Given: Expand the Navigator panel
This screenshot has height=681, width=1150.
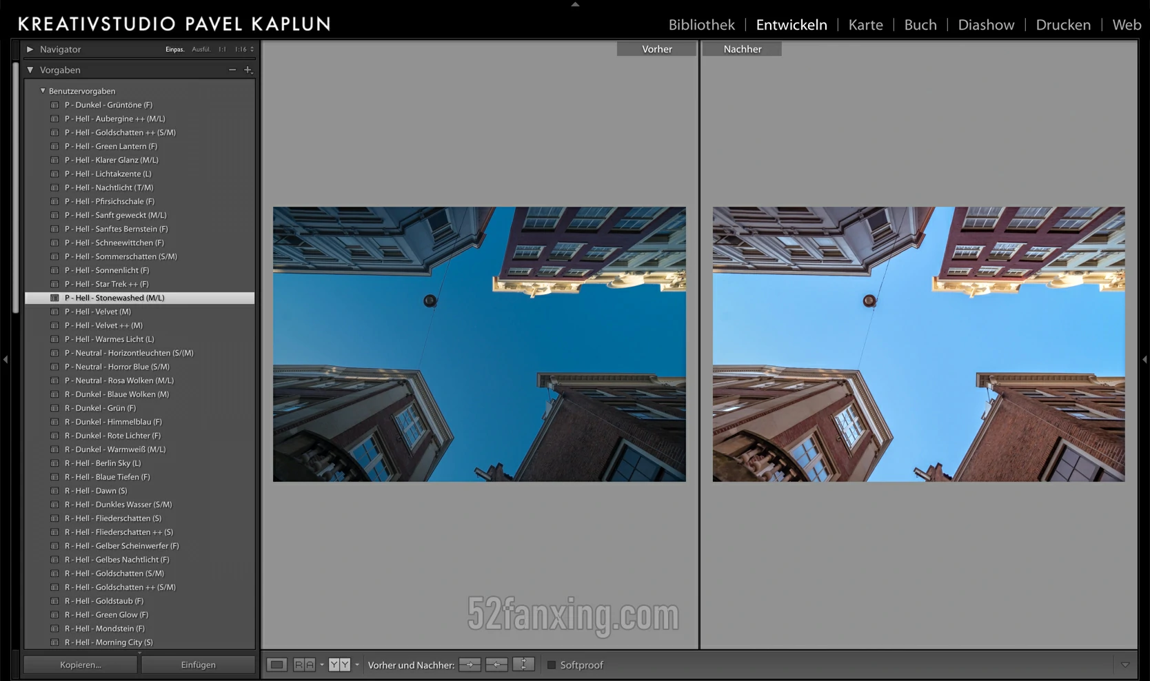Looking at the screenshot, I should (x=30, y=49).
